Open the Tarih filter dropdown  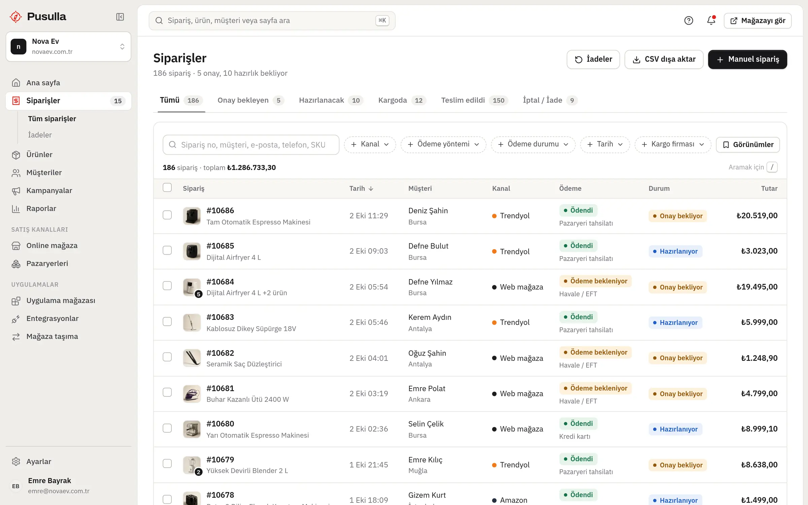(605, 144)
